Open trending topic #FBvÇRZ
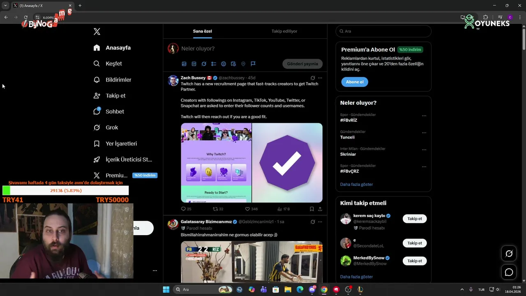This screenshot has width=526, height=296. pyautogui.click(x=350, y=171)
